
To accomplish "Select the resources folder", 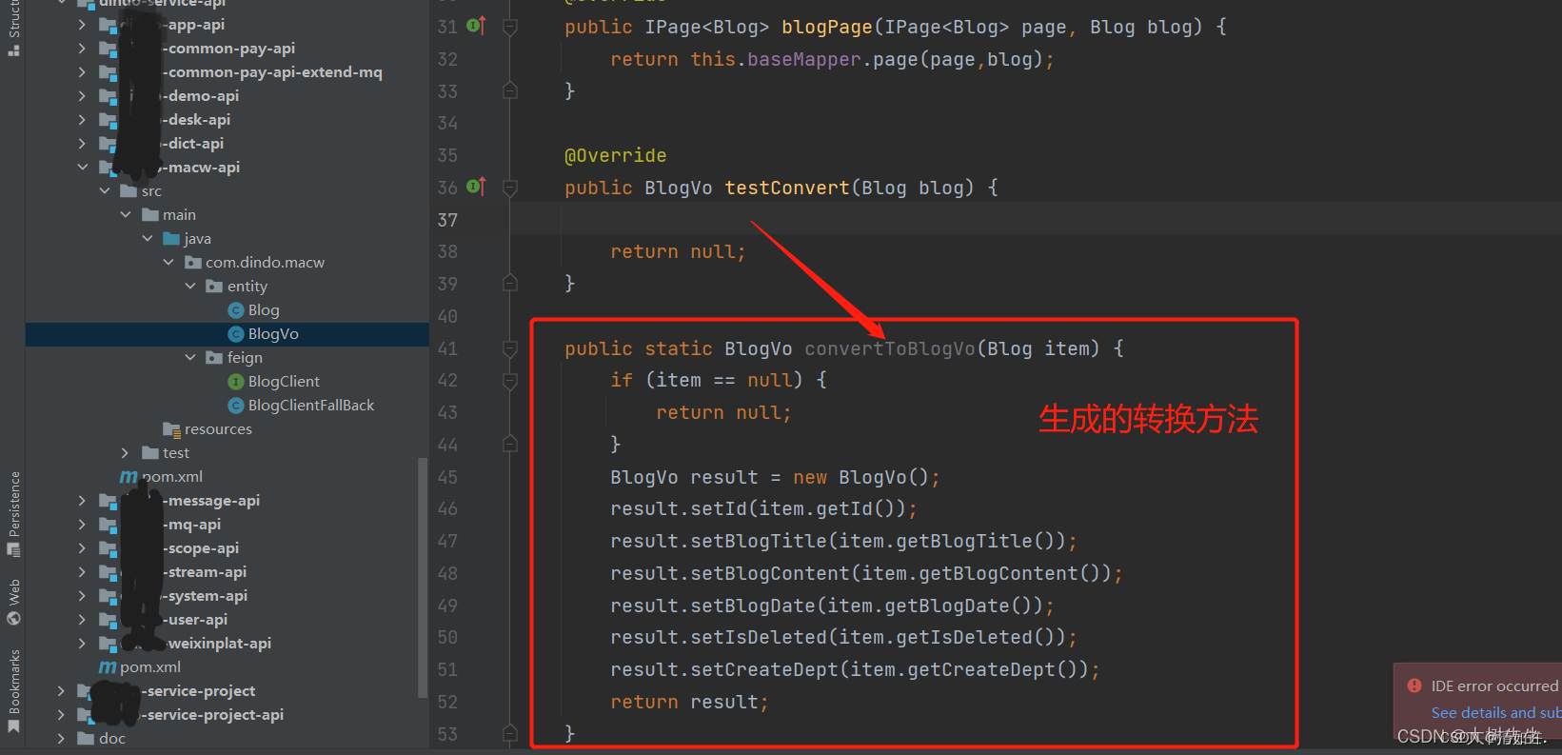I will [218, 429].
